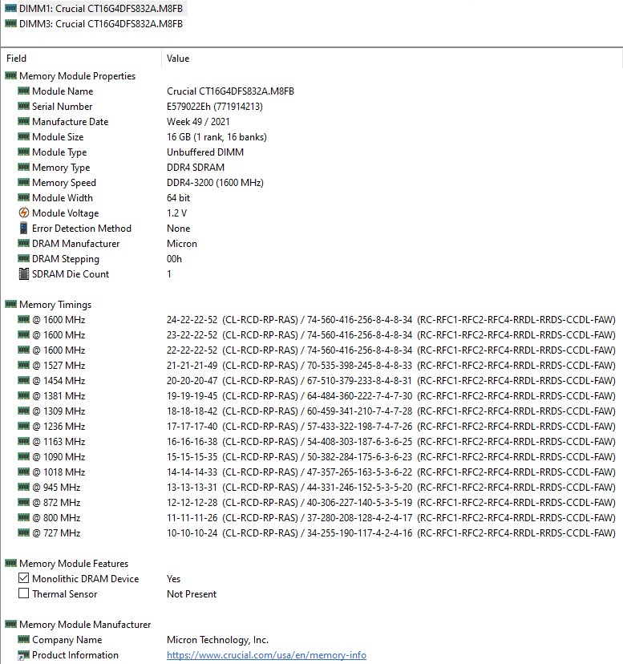Click icon of the 1381 MHz timing row
The width and height of the screenshot is (623, 664).
[24, 395]
